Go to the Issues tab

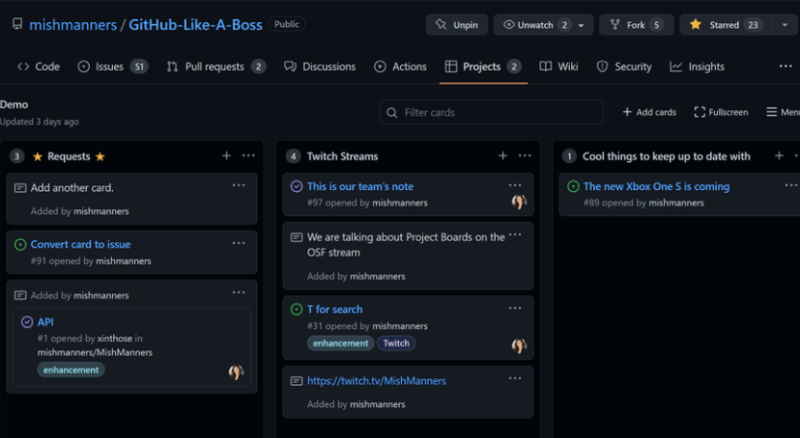tap(113, 67)
